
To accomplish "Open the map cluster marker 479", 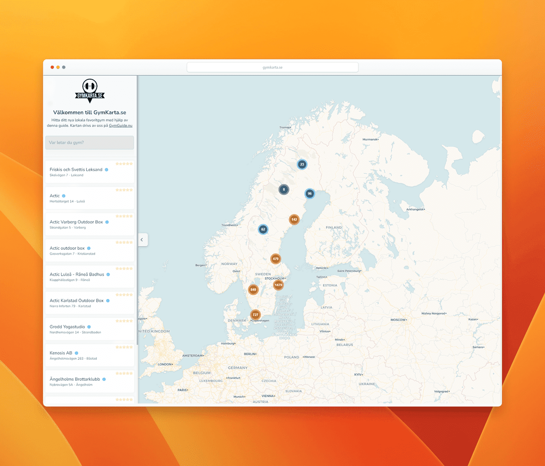I will (276, 259).
